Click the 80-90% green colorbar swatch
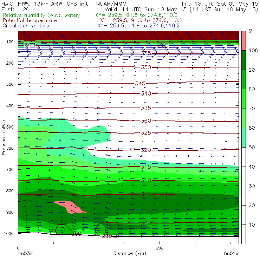Image resolution: width=260 pixels, height=260 pixels. [x=243, y=79]
